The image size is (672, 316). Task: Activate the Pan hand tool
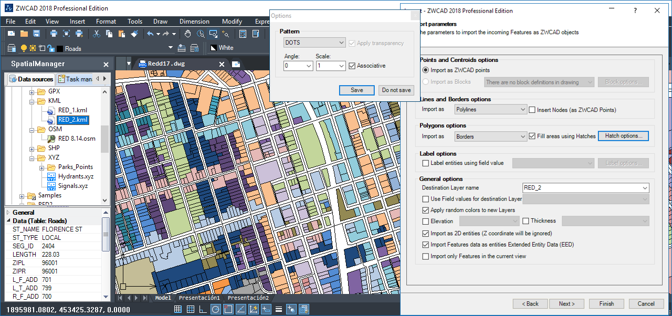188,34
